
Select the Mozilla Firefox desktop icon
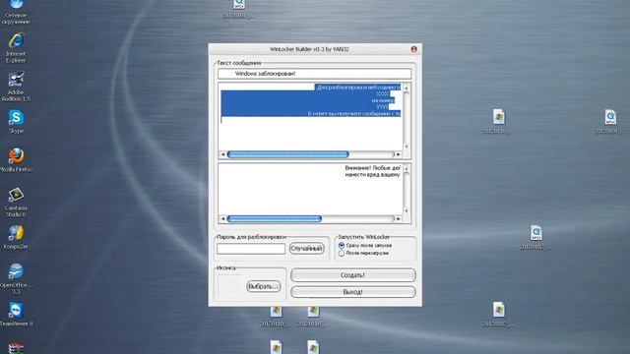[16, 159]
